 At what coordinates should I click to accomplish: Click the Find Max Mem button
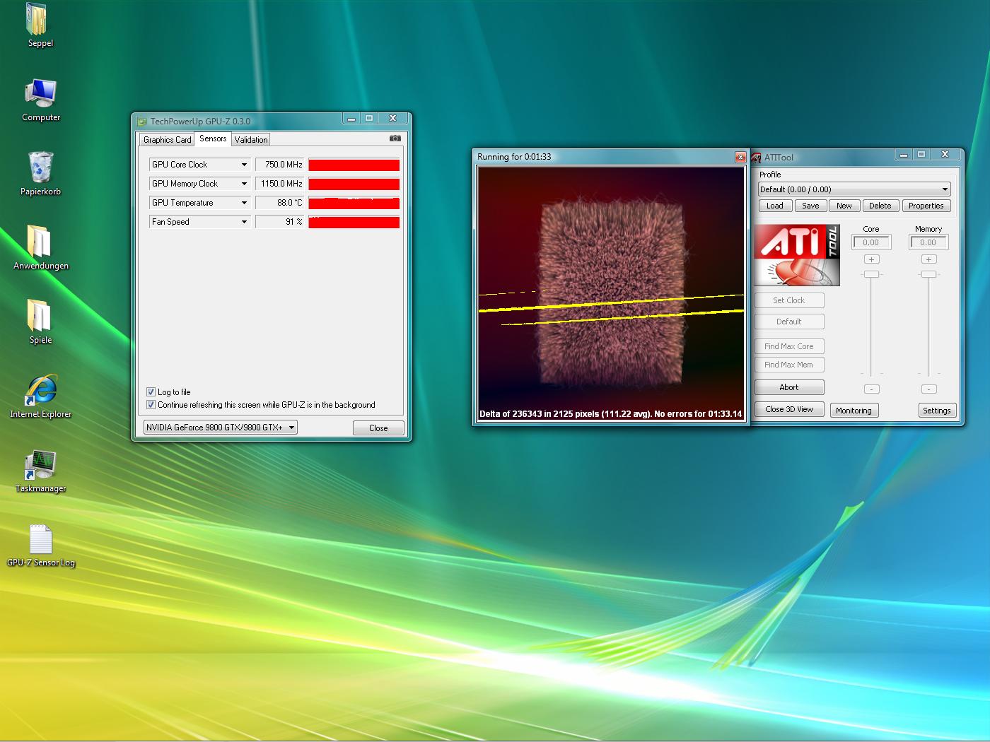coord(789,365)
